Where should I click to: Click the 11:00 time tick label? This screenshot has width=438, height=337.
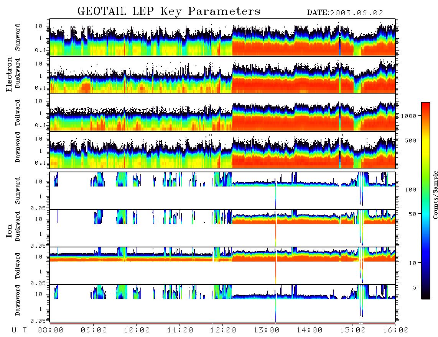point(180,330)
